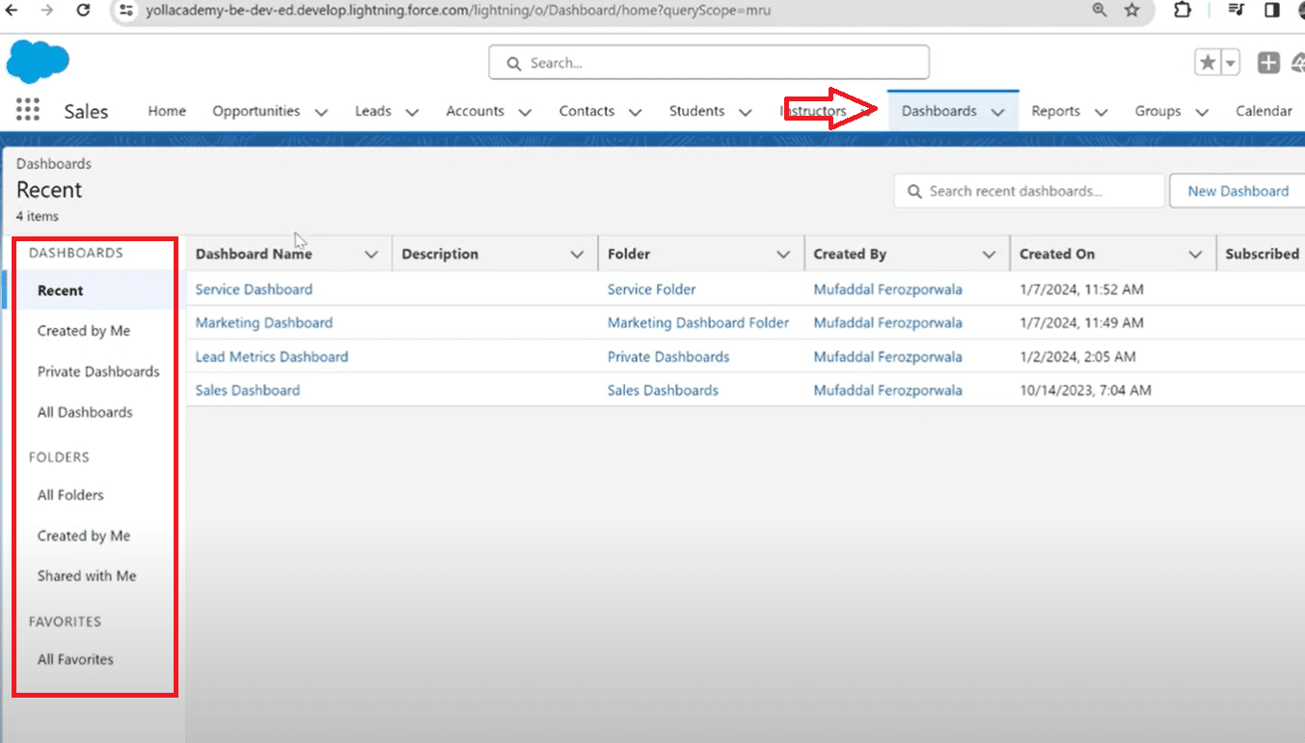Open the Reports tab
This screenshot has height=743, width=1305.
tap(1055, 111)
